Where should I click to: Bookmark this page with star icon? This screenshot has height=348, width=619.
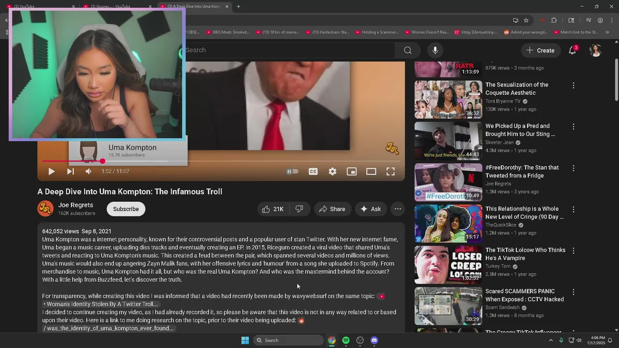point(526,20)
